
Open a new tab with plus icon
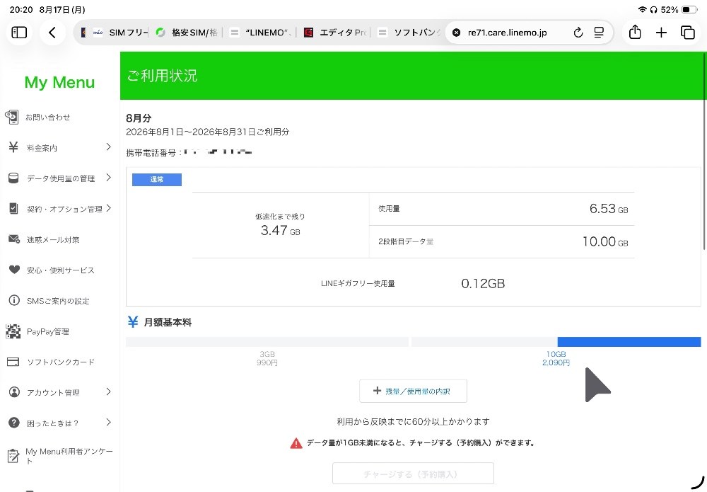(661, 33)
